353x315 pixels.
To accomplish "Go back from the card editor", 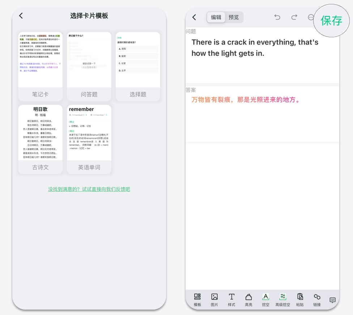I will (194, 17).
